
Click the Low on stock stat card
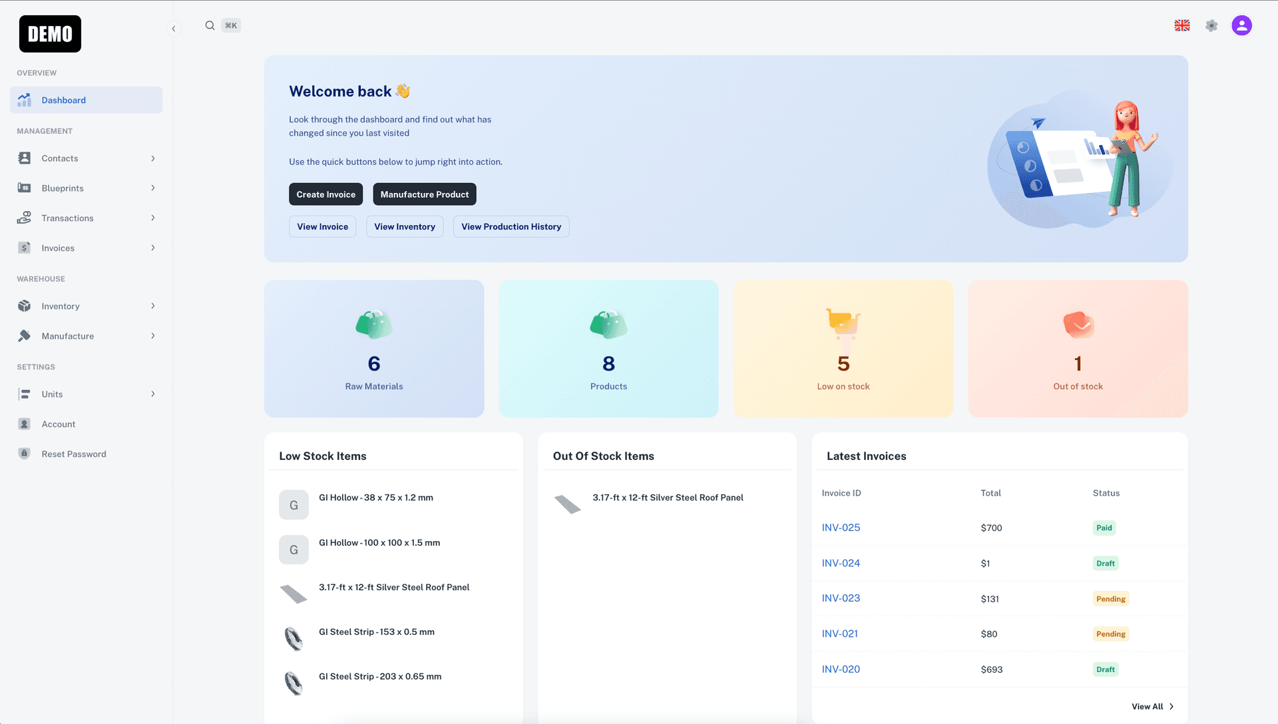tap(843, 349)
